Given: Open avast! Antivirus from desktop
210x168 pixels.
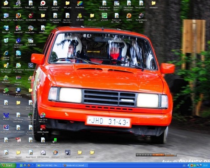Looking at the screenshot, I should pos(18,93).
